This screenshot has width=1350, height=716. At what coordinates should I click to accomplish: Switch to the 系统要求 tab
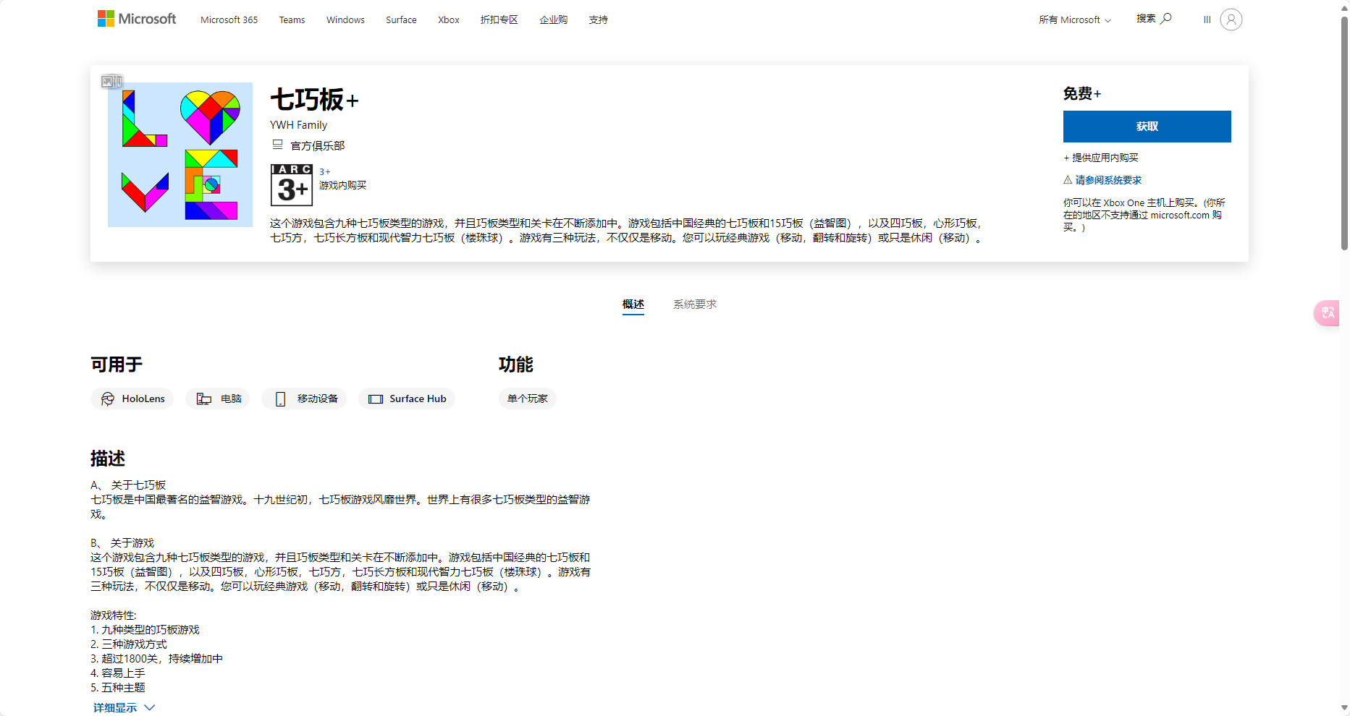pyautogui.click(x=694, y=304)
